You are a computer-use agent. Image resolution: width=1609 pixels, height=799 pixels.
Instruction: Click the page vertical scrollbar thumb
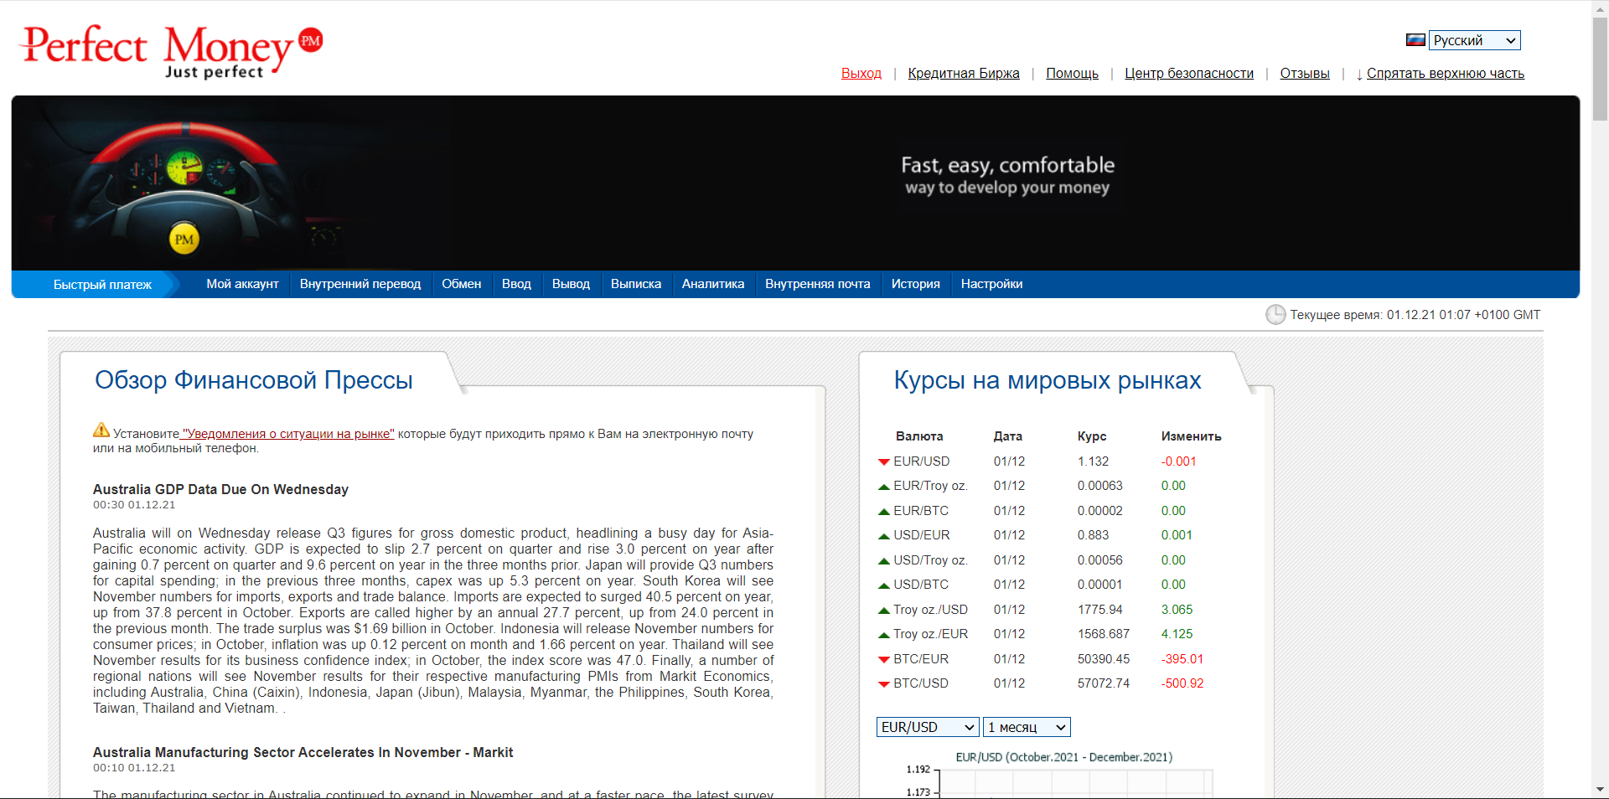[x=1601, y=69]
